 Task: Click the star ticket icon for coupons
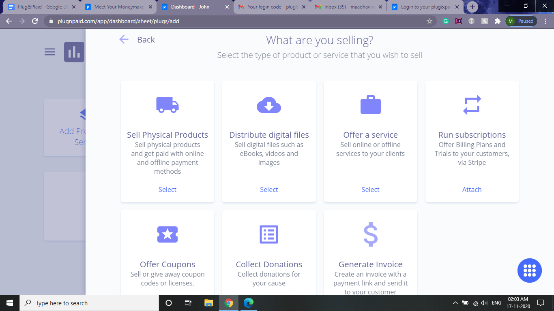(x=167, y=234)
